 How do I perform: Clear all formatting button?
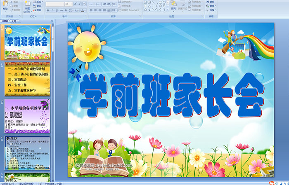pos(85,4)
